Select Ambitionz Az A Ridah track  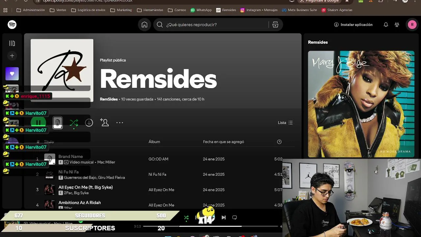(x=80, y=203)
